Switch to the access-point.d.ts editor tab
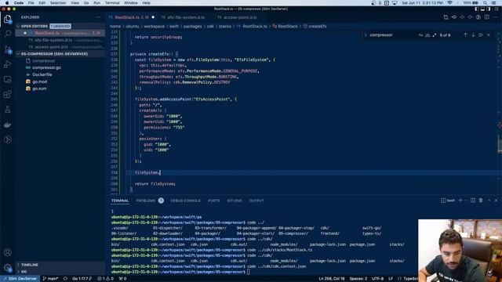 [x=237, y=17]
